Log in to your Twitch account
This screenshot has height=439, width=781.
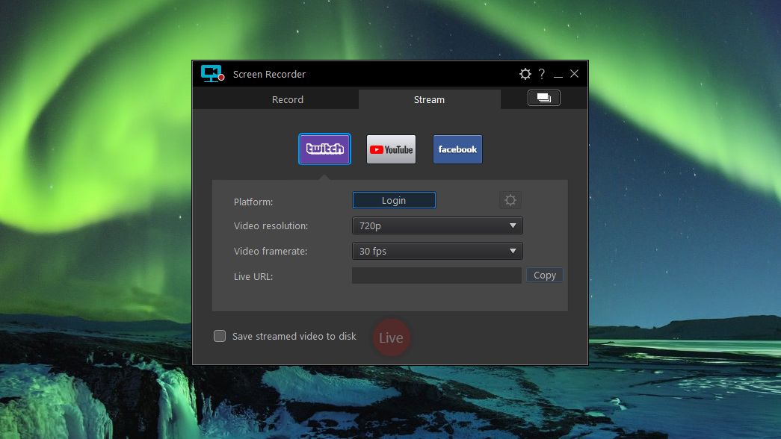pyautogui.click(x=394, y=200)
